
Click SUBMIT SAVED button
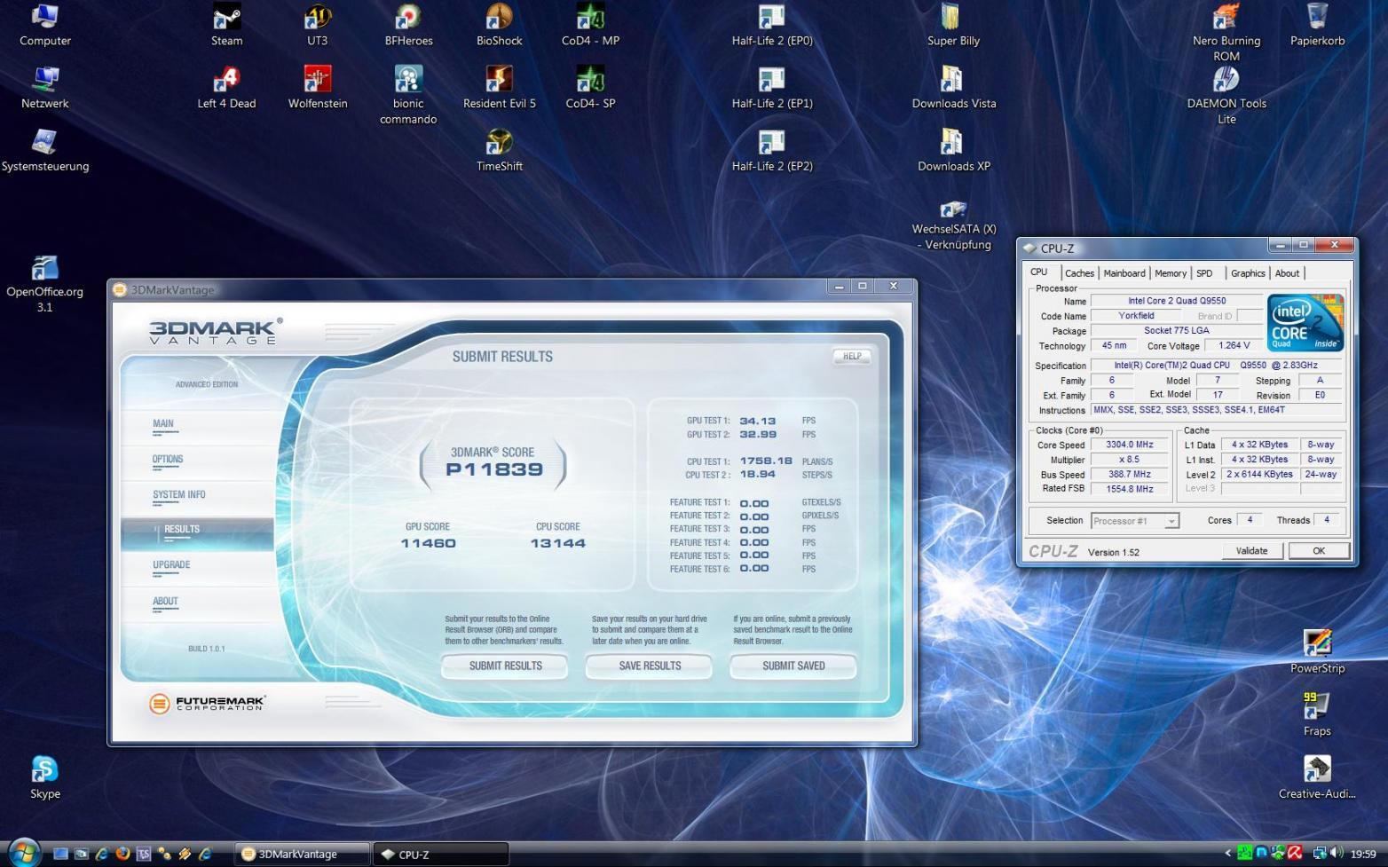[x=793, y=666]
